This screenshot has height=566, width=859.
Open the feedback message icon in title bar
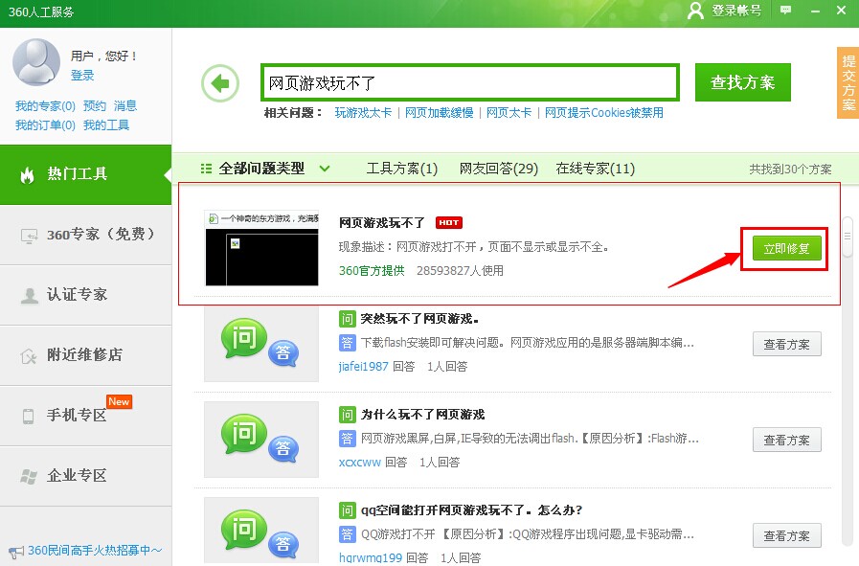coord(785,11)
